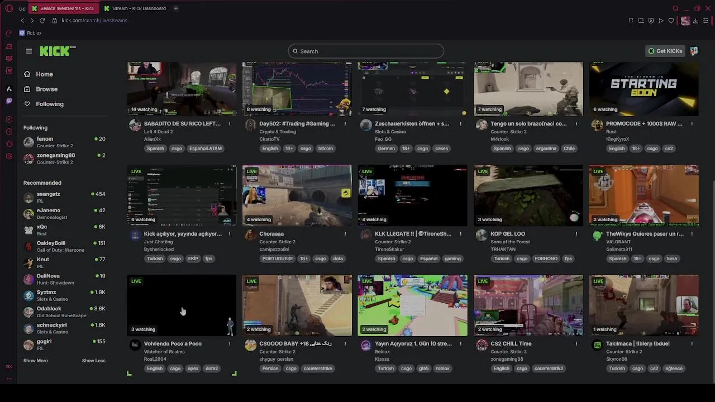Open the Following page with heart icon
This screenshot has height=402, width=715.
(x=49, y=104)
